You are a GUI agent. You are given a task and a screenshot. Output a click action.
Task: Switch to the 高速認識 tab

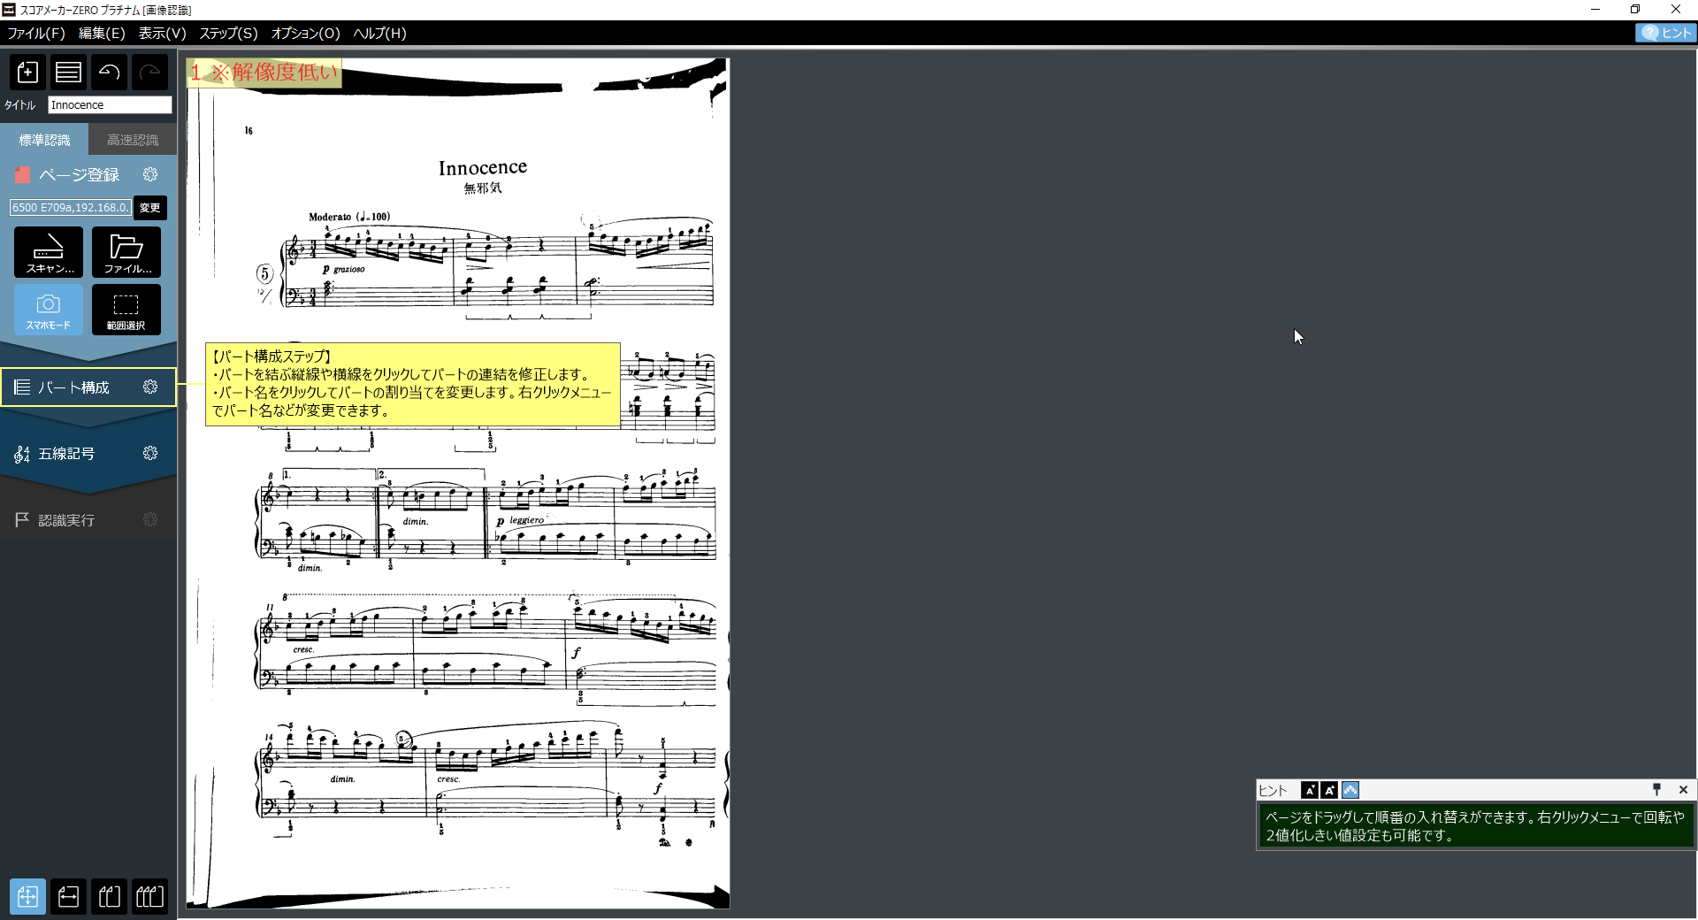click(x=133, y=140)
